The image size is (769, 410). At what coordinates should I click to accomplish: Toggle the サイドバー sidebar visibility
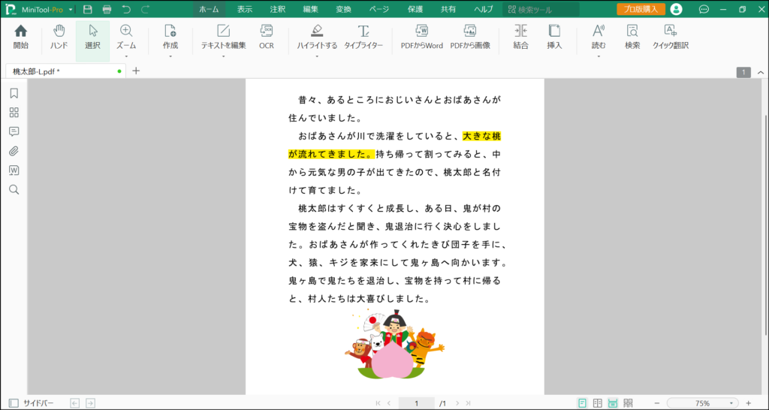pyautogui.click(x=32, y=403)
